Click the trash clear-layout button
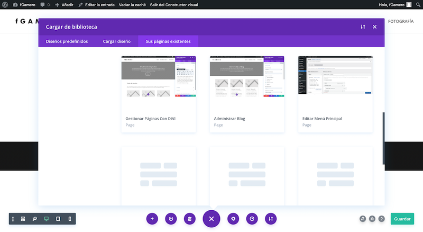The image size is (423, 232). point(190,219)
